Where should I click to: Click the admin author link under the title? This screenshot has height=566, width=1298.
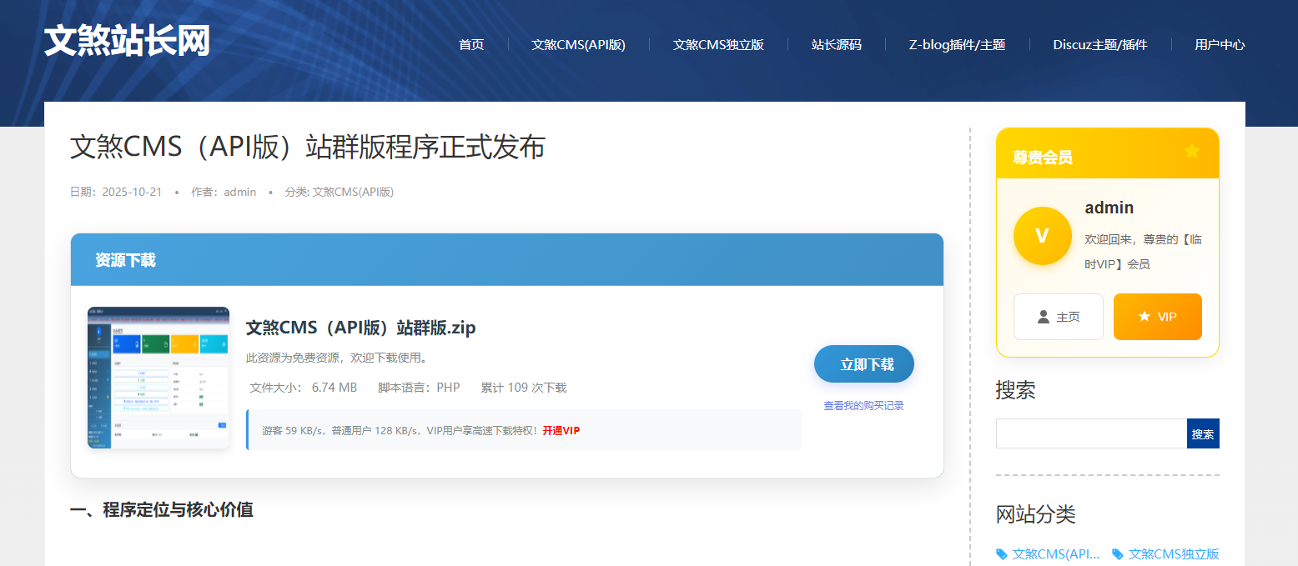point(240,192)
